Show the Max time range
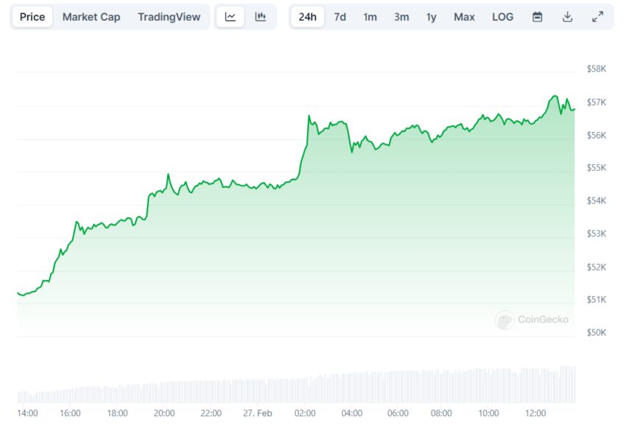626x431 pixels. pos(464,17)
